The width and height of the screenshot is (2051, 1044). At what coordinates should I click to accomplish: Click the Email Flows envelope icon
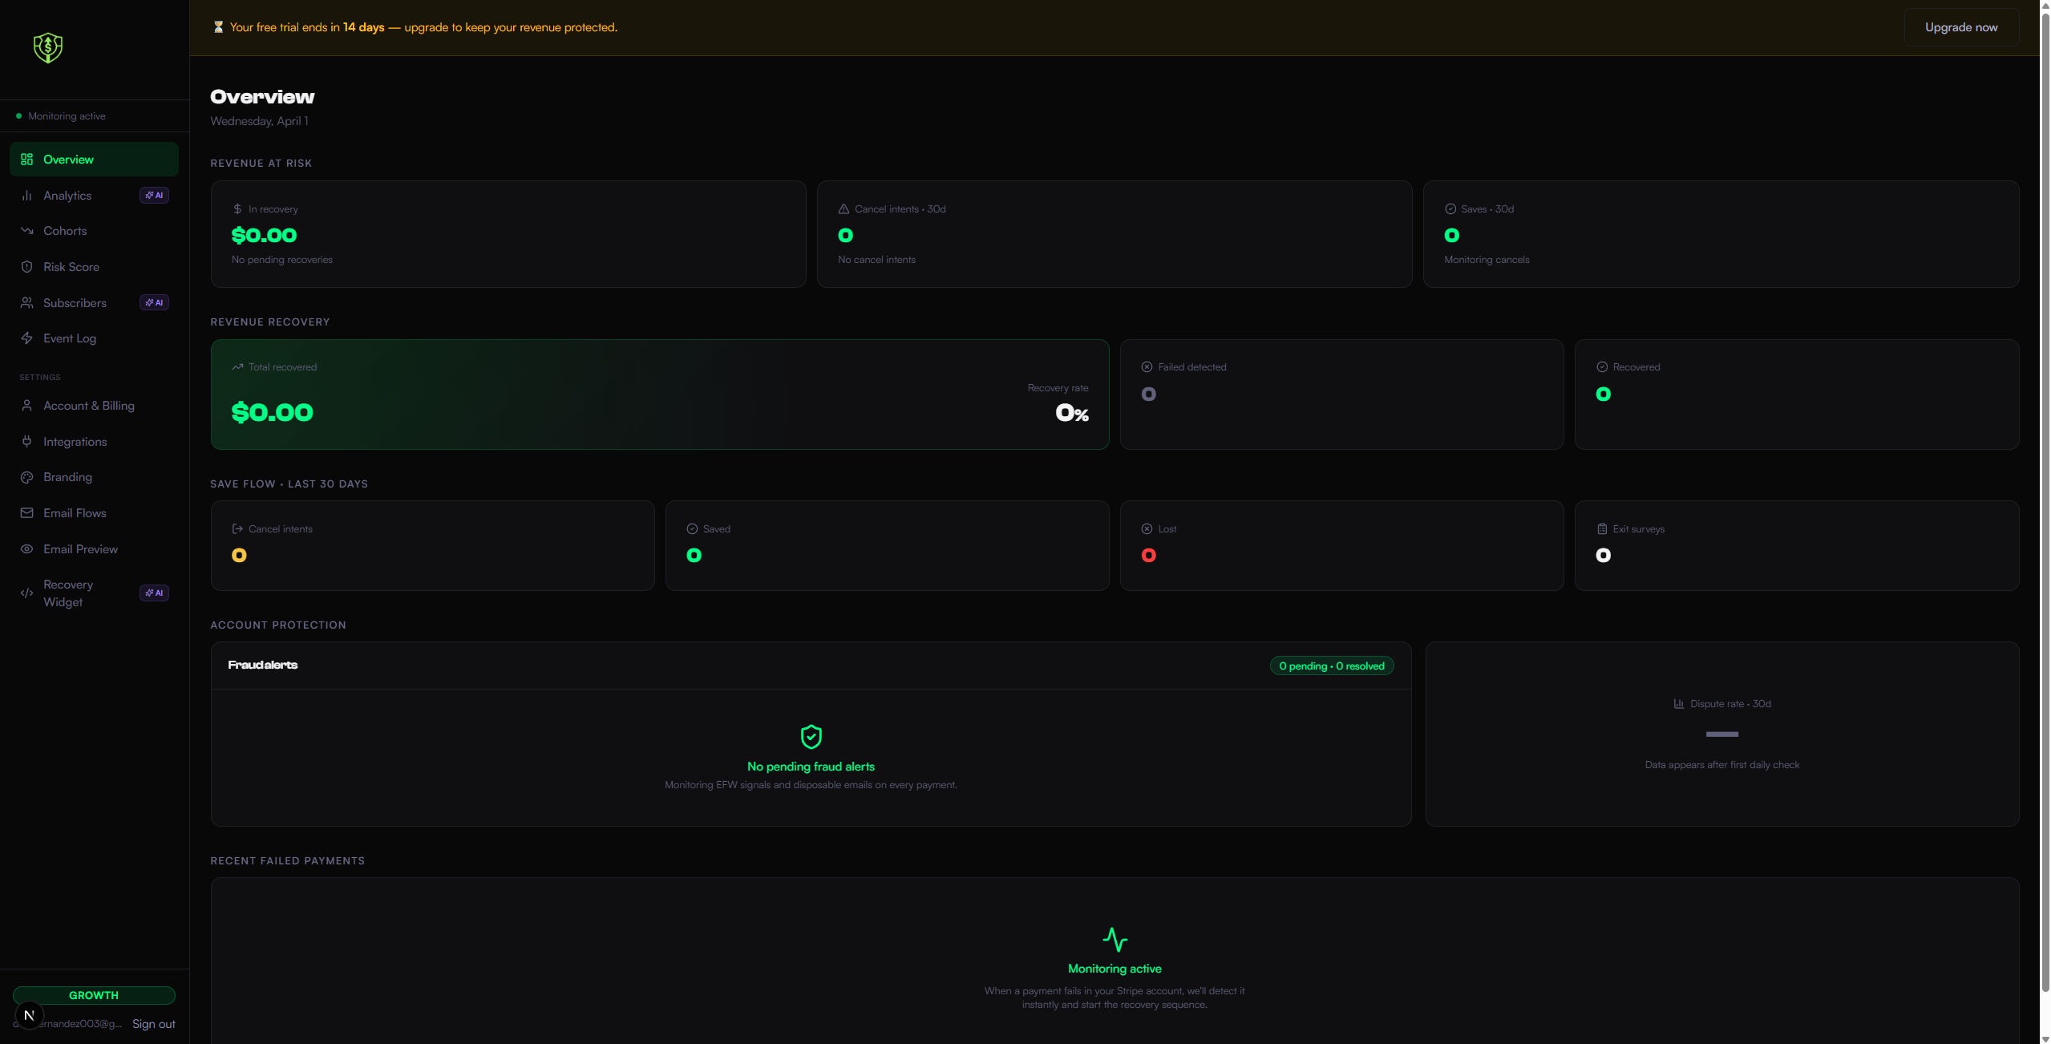pyautogui.click(x=26, y=512)
